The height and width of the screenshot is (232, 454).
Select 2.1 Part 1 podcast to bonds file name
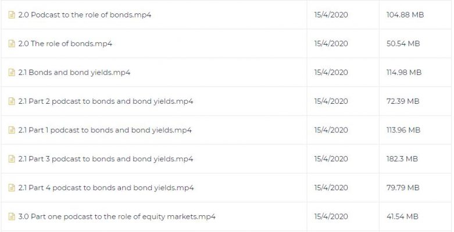105,130
